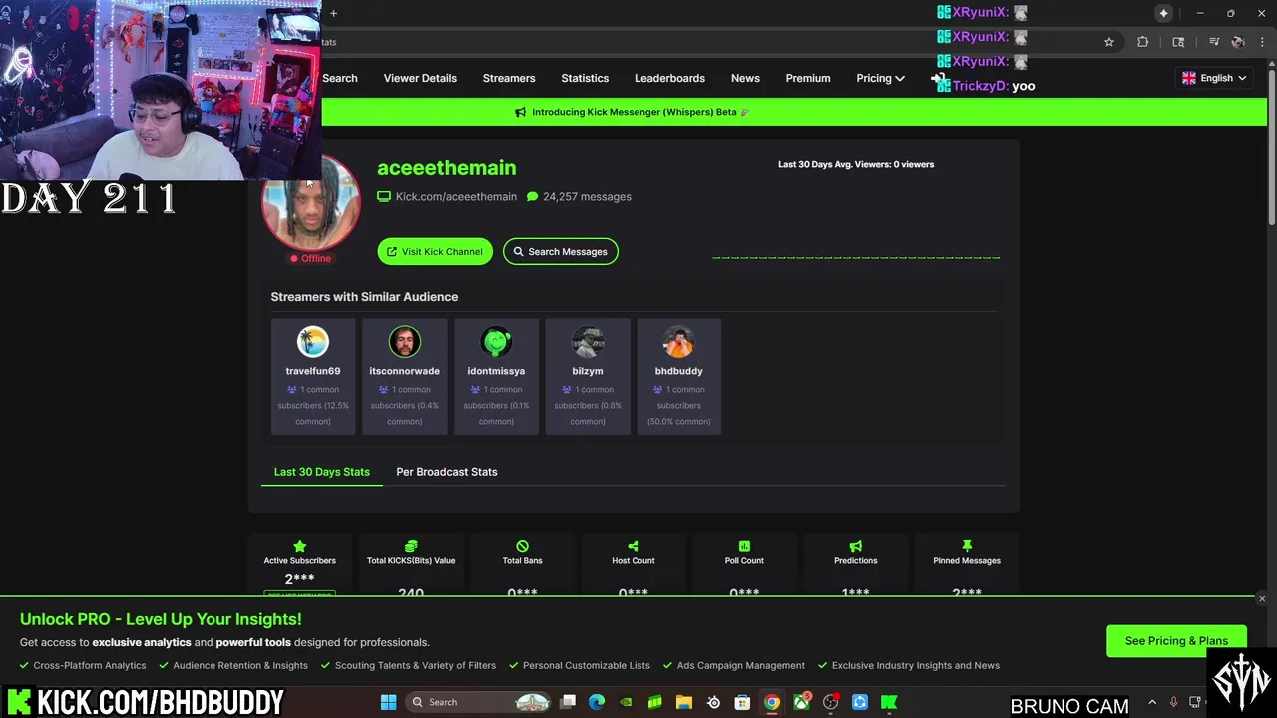Click the red Offline status label
This screenshot has height=718, width=1277.
click(x=311, y=258)
